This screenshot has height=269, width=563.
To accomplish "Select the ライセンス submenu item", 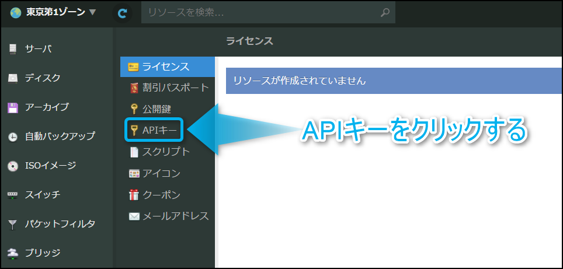I will pos(165,67).
